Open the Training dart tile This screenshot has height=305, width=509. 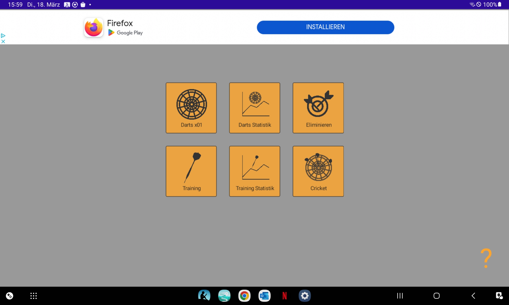pos(191,171)
